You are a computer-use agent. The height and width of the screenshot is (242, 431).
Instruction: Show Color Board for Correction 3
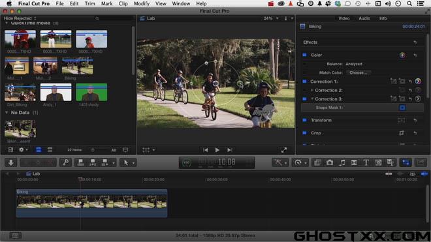[x=418, y=99]
